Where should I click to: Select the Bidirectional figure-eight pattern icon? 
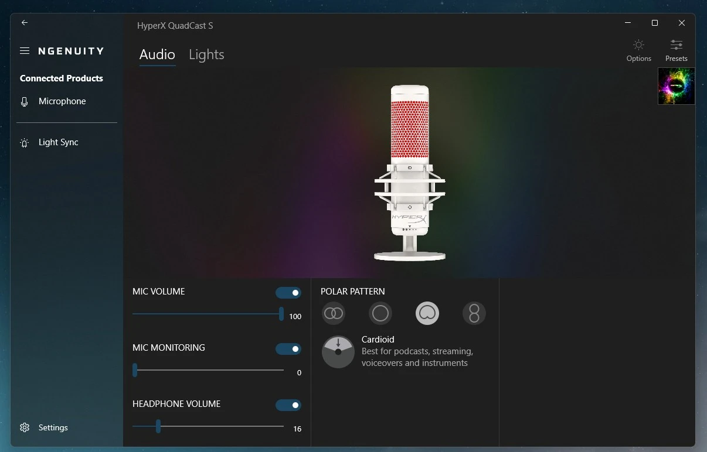click(474, 313)
